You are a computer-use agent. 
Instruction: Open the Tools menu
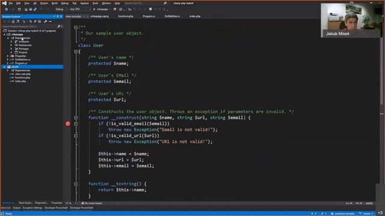[x=95, y=3]
